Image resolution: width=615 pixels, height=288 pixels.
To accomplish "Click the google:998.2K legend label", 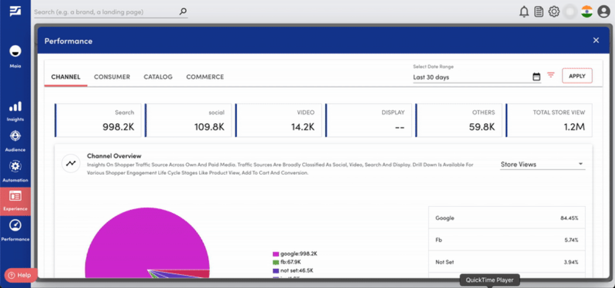I will (298, 254).
